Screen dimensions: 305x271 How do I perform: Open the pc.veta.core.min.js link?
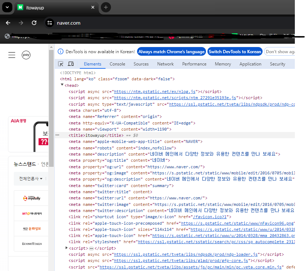[x=191, y=267]
